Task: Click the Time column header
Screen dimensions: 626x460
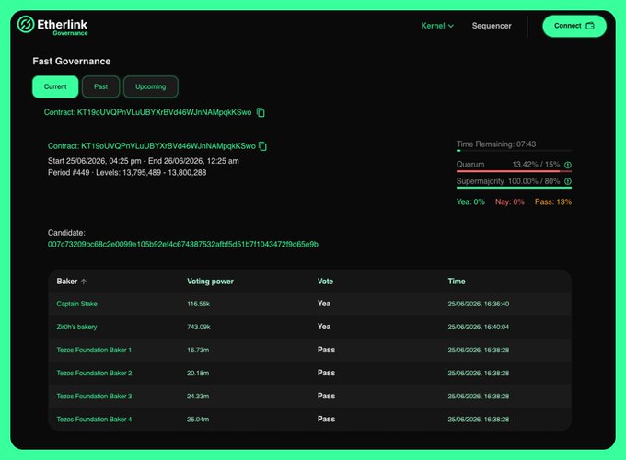Action: 457,282
